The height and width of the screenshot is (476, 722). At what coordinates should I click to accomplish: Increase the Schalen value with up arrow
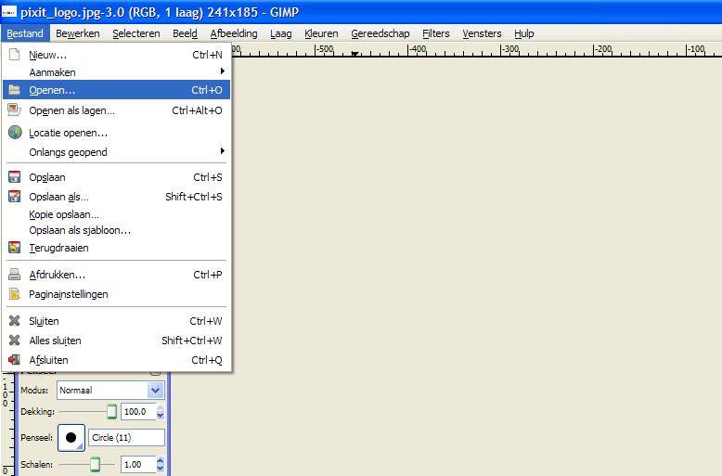[161, 460]
